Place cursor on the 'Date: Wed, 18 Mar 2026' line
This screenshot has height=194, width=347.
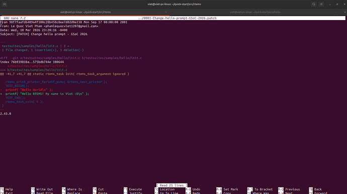pyautogui.click(x=34, y=30)
